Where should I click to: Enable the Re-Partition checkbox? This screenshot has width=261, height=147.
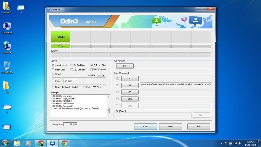[72, 65]
